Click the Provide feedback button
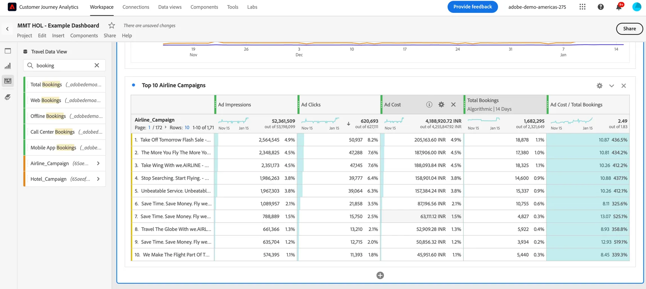Viewport: 646px width, 289px height. [472, 7]
